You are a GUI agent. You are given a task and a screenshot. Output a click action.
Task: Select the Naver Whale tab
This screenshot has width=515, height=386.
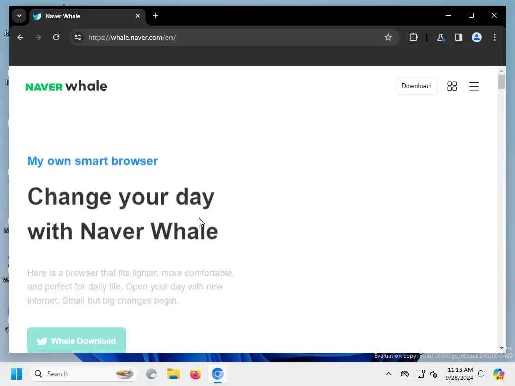[88, 16]
